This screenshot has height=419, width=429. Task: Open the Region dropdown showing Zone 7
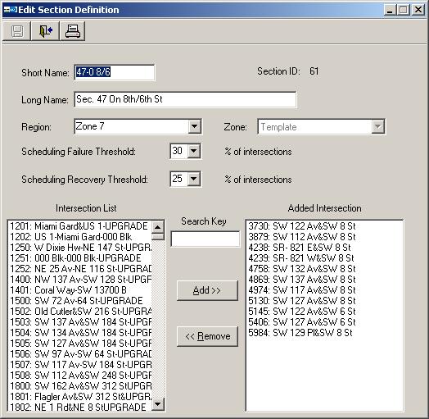tap(195, 126)
